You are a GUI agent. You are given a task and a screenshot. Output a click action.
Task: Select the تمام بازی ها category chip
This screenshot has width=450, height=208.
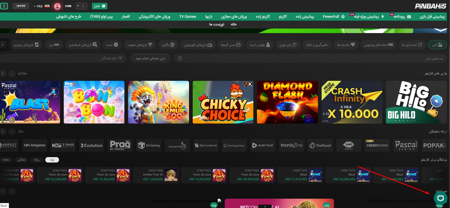[412, 45]
